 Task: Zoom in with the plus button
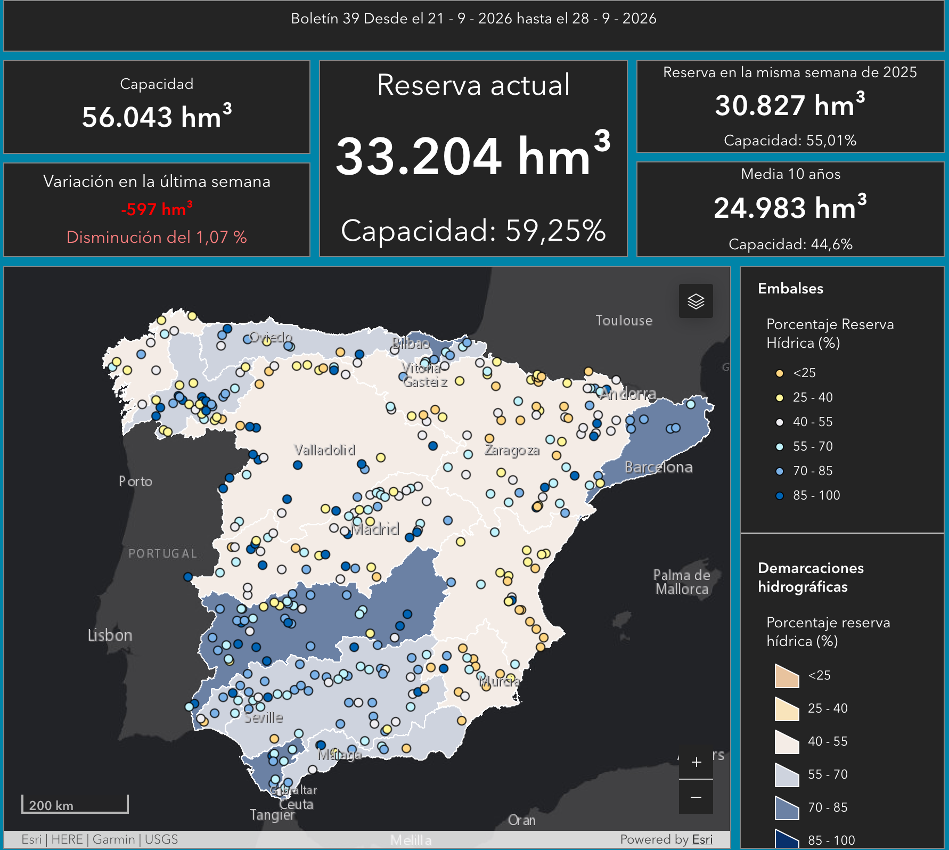click(x=696, y=762)
